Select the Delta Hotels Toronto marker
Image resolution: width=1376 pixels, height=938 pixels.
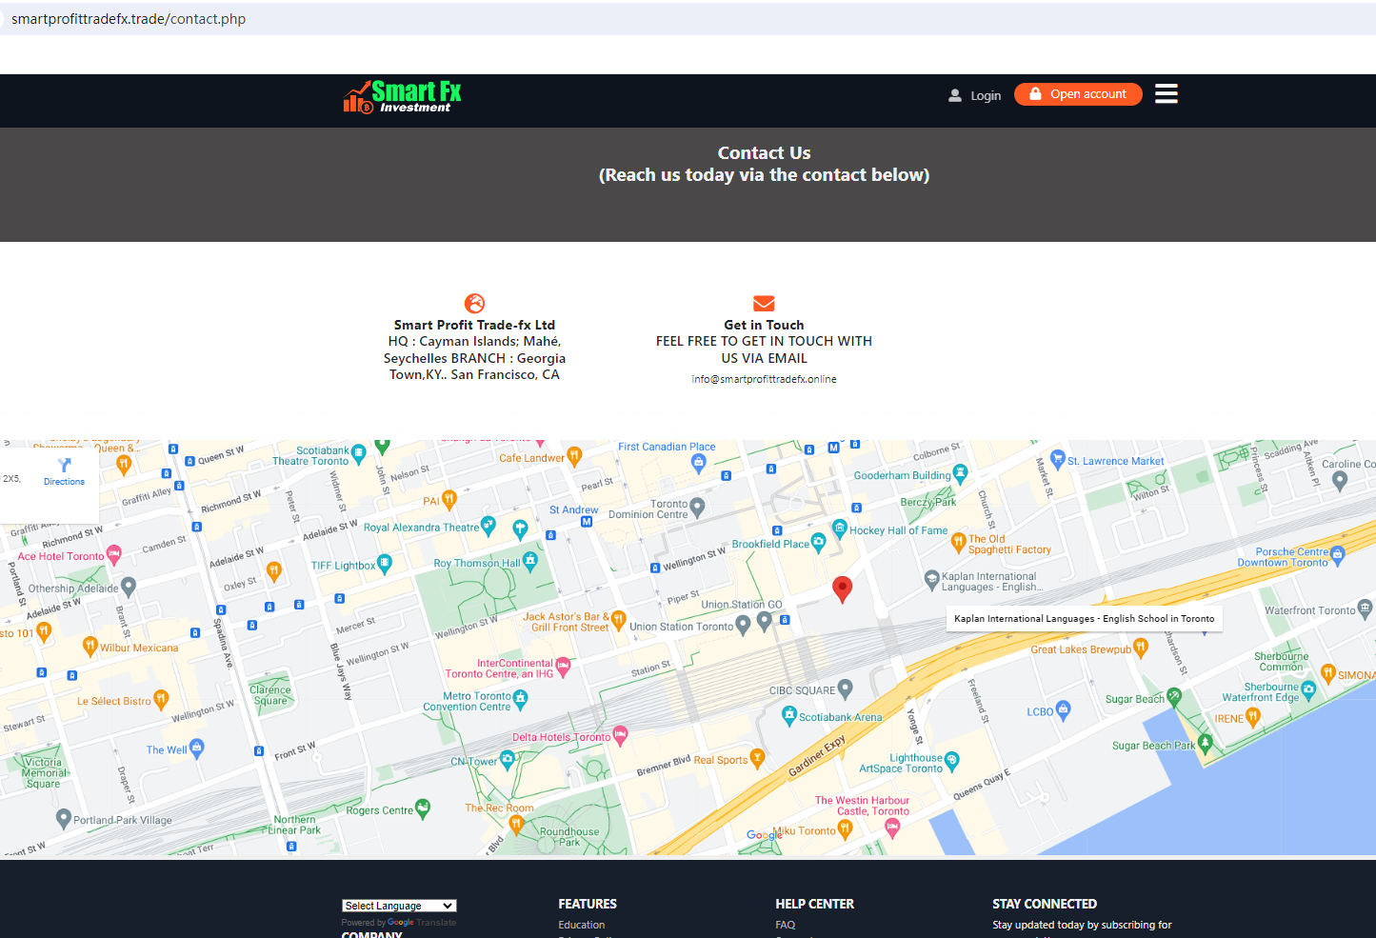pos(621,734)
